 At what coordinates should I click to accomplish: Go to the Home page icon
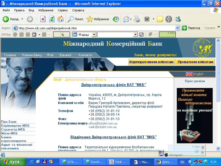pos(60,19)
